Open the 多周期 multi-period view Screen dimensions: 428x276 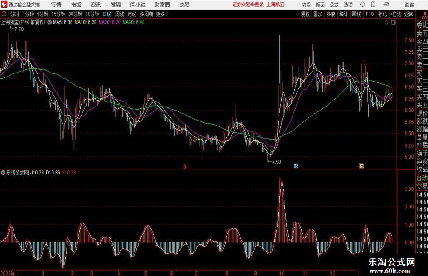click(146, 14)
